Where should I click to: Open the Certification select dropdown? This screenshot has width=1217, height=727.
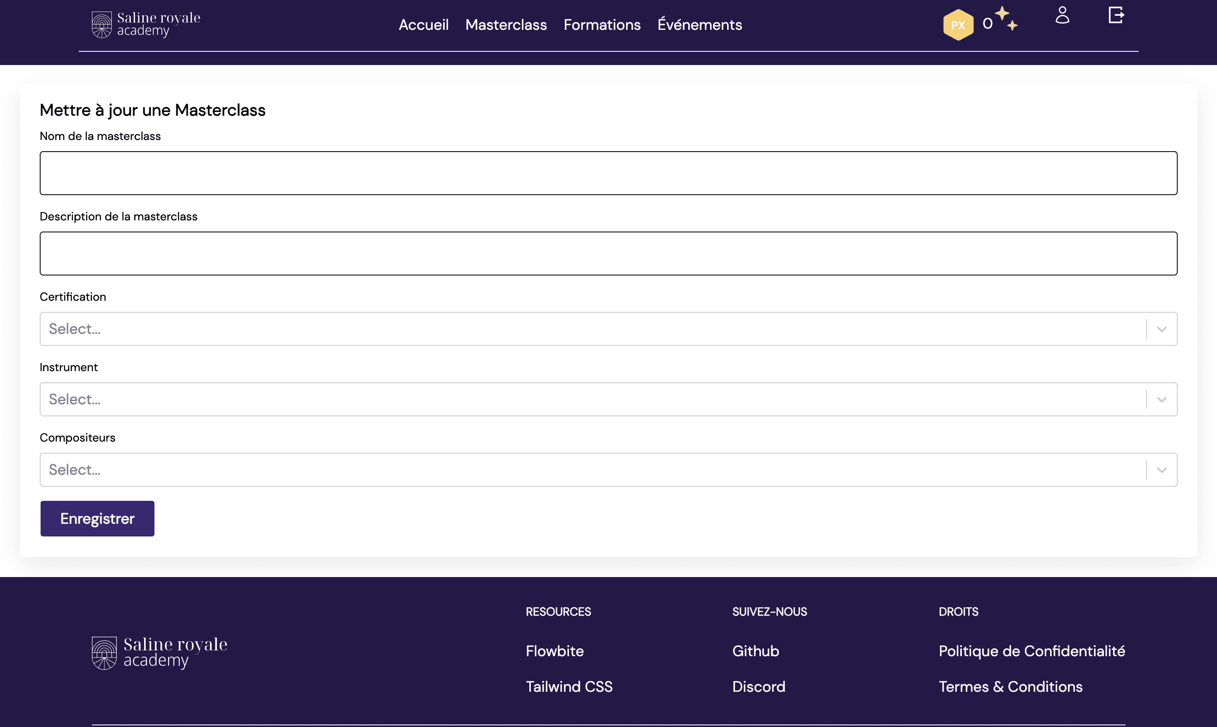(609, 329)
